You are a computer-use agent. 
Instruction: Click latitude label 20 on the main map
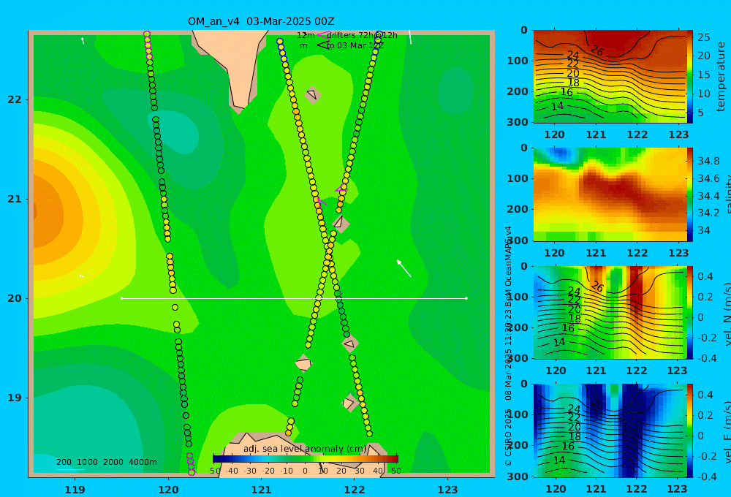[15, 298]
